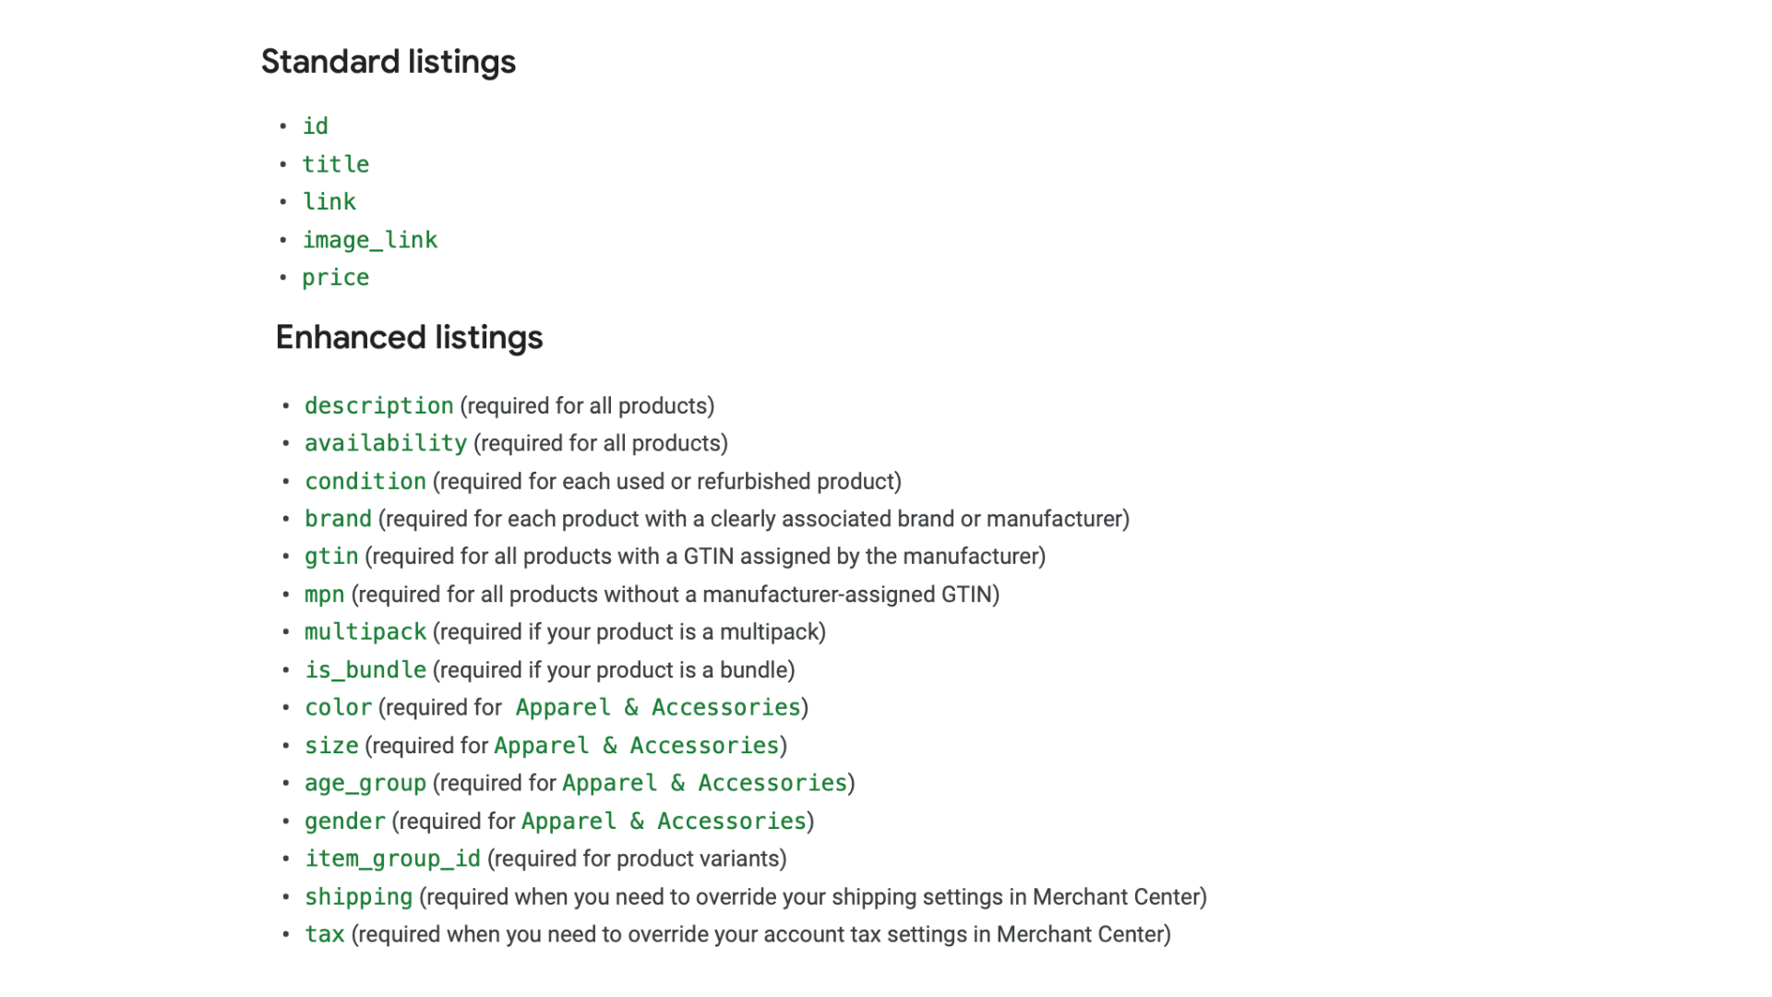This screenshot has width=1772, height=997.
Task: Click the 'multipack' attribute link
Action: point(365,632)
